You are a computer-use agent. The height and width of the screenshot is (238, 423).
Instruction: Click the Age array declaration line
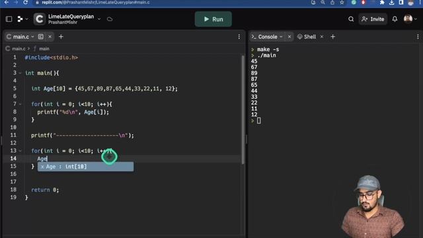(x=104, y=89)
